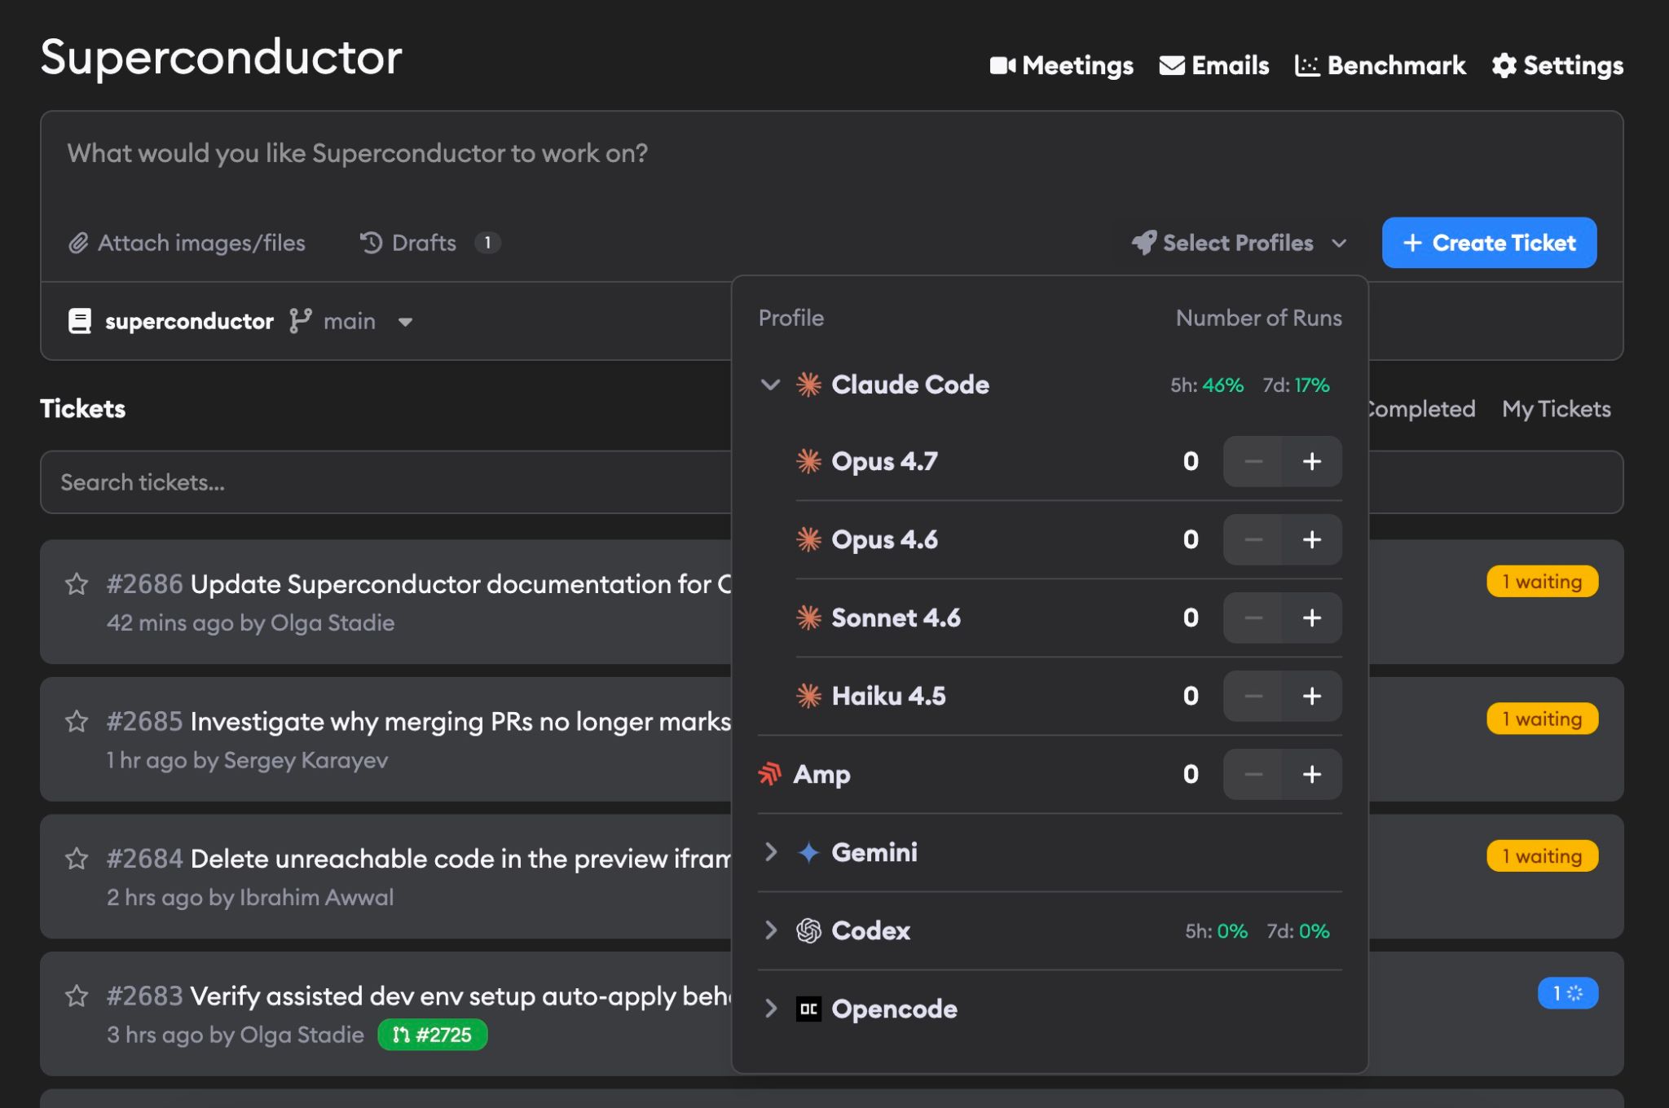Click the Create Ticket button

click(x=1489, y=243)
